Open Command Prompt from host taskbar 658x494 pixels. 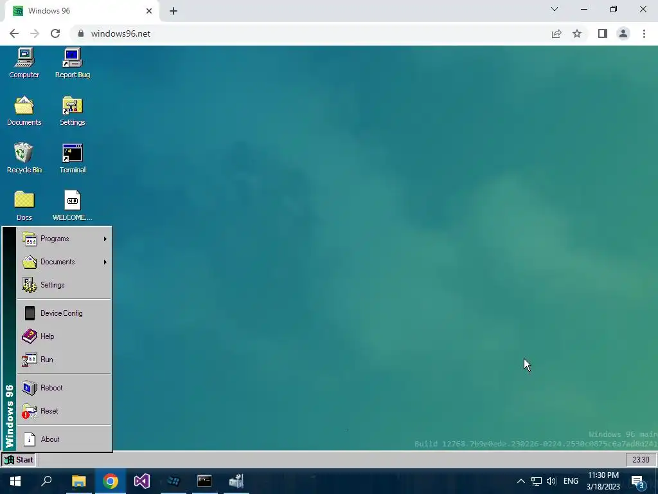pyautogui.click(x=204, y=481)
